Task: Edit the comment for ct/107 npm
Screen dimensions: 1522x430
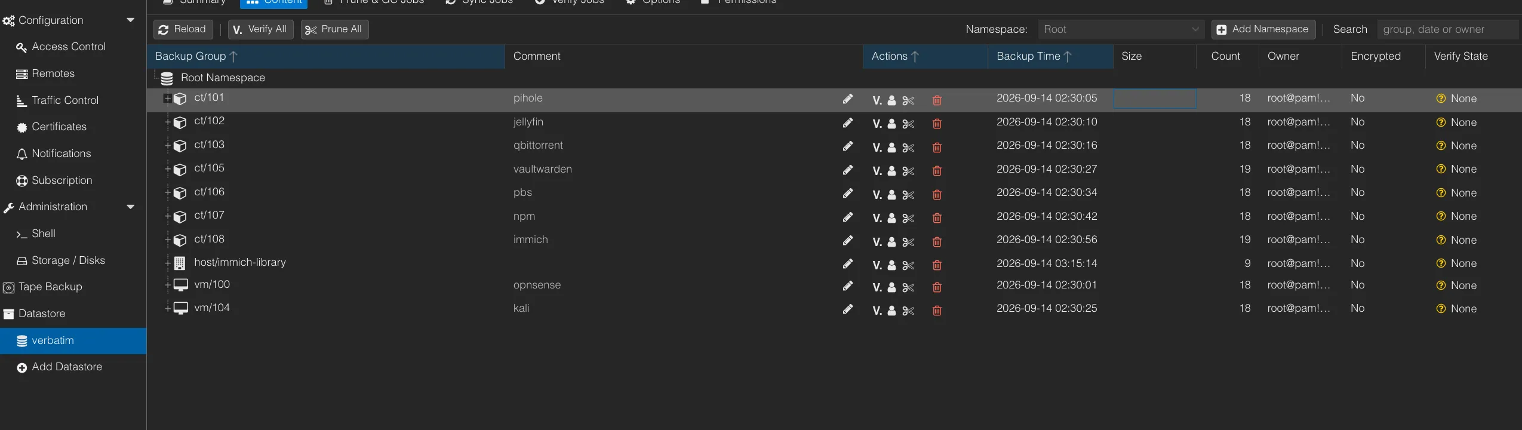Action: pyautogui.click(x=847, y=217)
